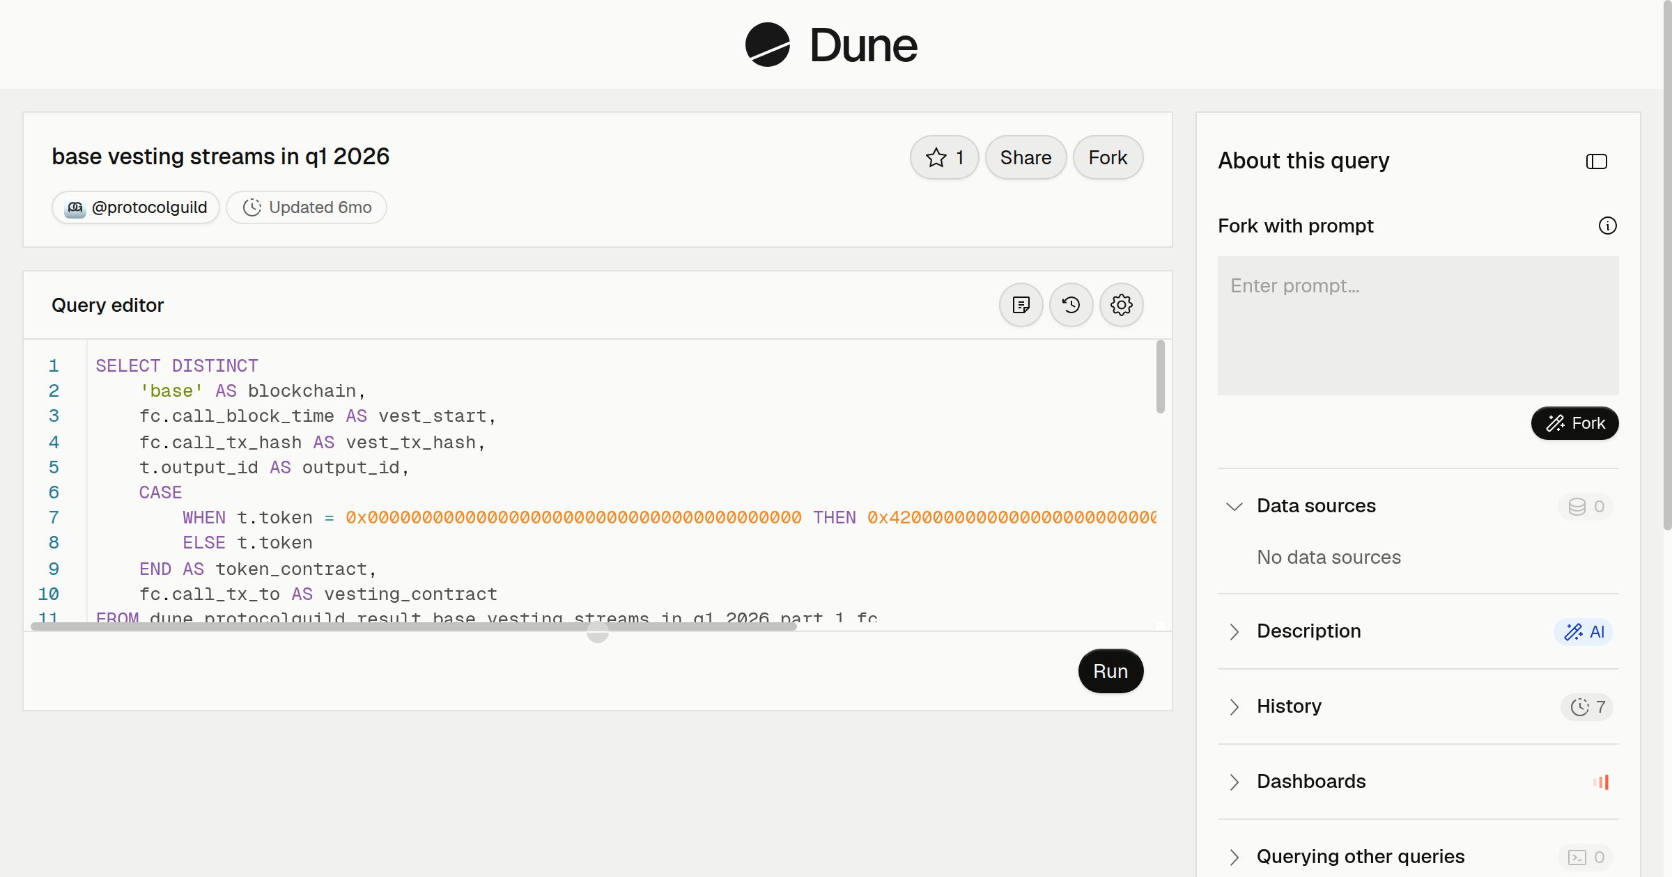Click the Querying other queries count badge

click(x=1586, y=858)
